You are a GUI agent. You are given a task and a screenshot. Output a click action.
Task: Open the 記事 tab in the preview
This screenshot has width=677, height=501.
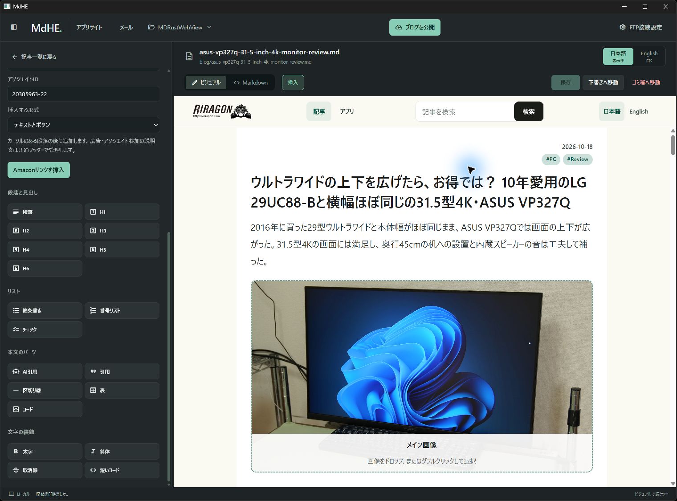coord(319,111)
